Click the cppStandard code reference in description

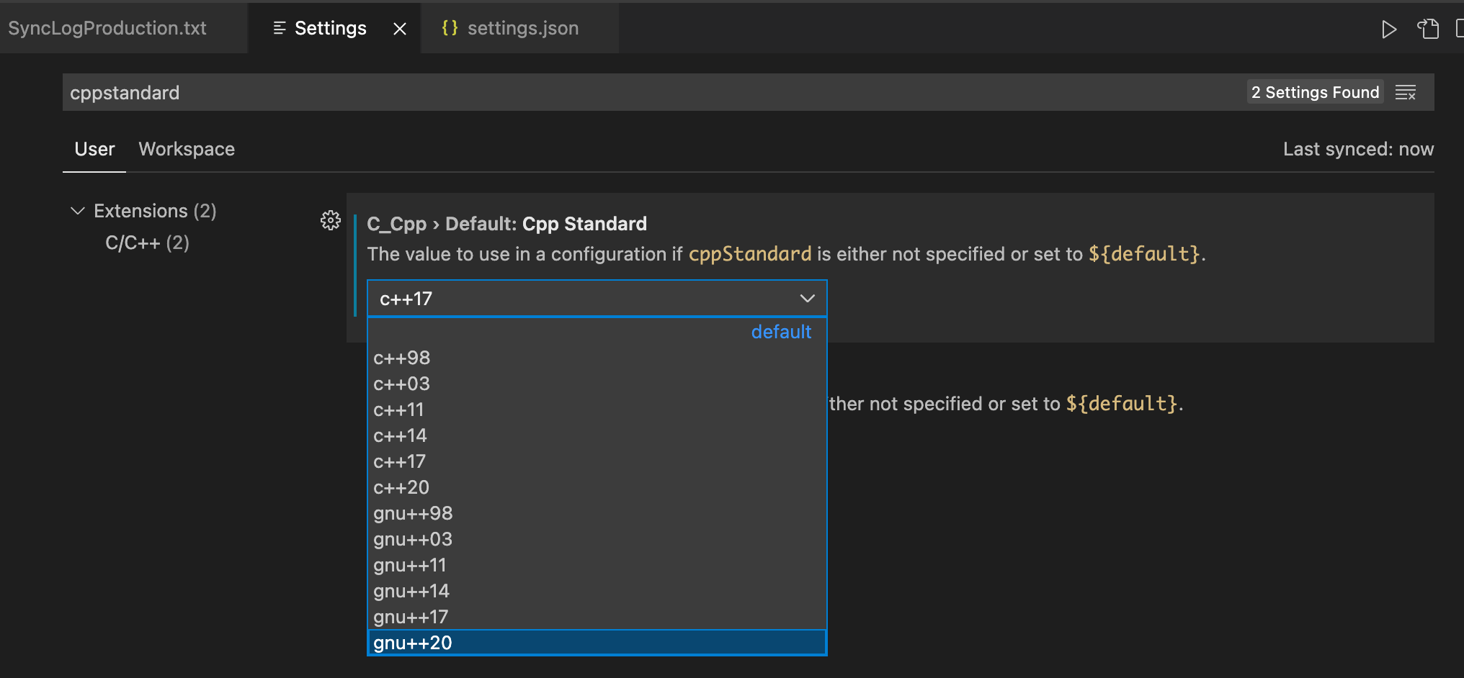tap(750, 254)
